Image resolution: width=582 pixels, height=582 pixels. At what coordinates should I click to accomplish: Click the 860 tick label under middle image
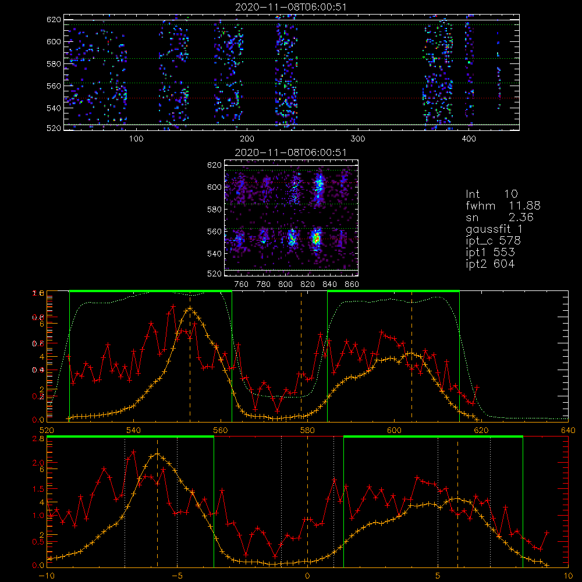(352, 285)
